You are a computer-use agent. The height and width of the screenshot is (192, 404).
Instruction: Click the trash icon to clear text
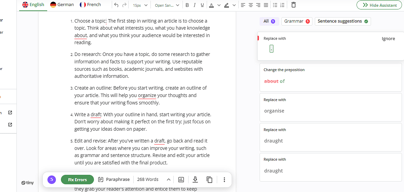click(294, 5)
